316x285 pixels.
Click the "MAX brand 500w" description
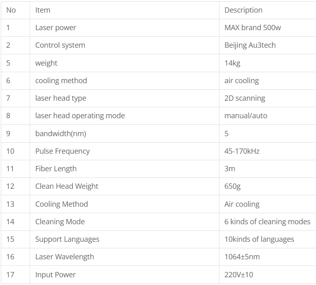click(x=252, y=28)
